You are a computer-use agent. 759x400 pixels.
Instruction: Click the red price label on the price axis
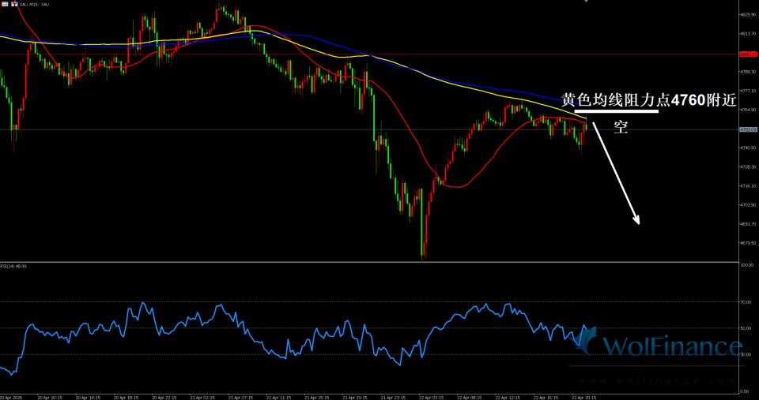point(746,54)
